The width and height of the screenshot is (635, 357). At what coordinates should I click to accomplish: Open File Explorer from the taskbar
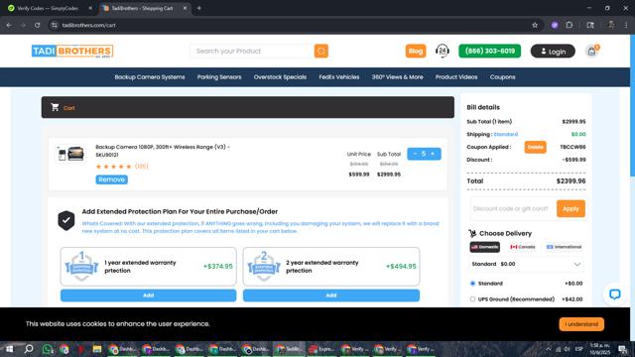point(97,349)
